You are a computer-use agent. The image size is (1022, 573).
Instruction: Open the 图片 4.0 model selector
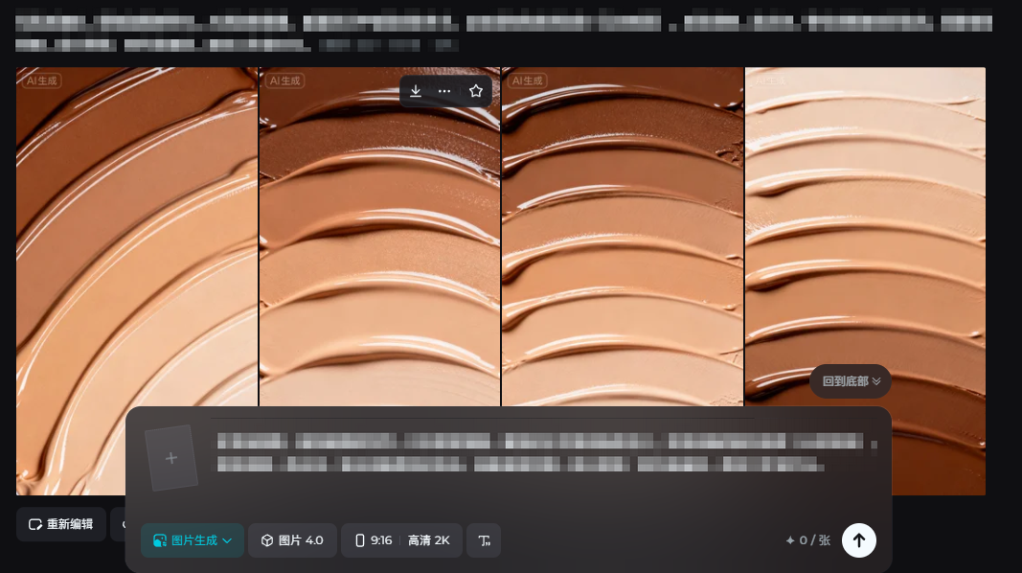click(x=292, y=540)
